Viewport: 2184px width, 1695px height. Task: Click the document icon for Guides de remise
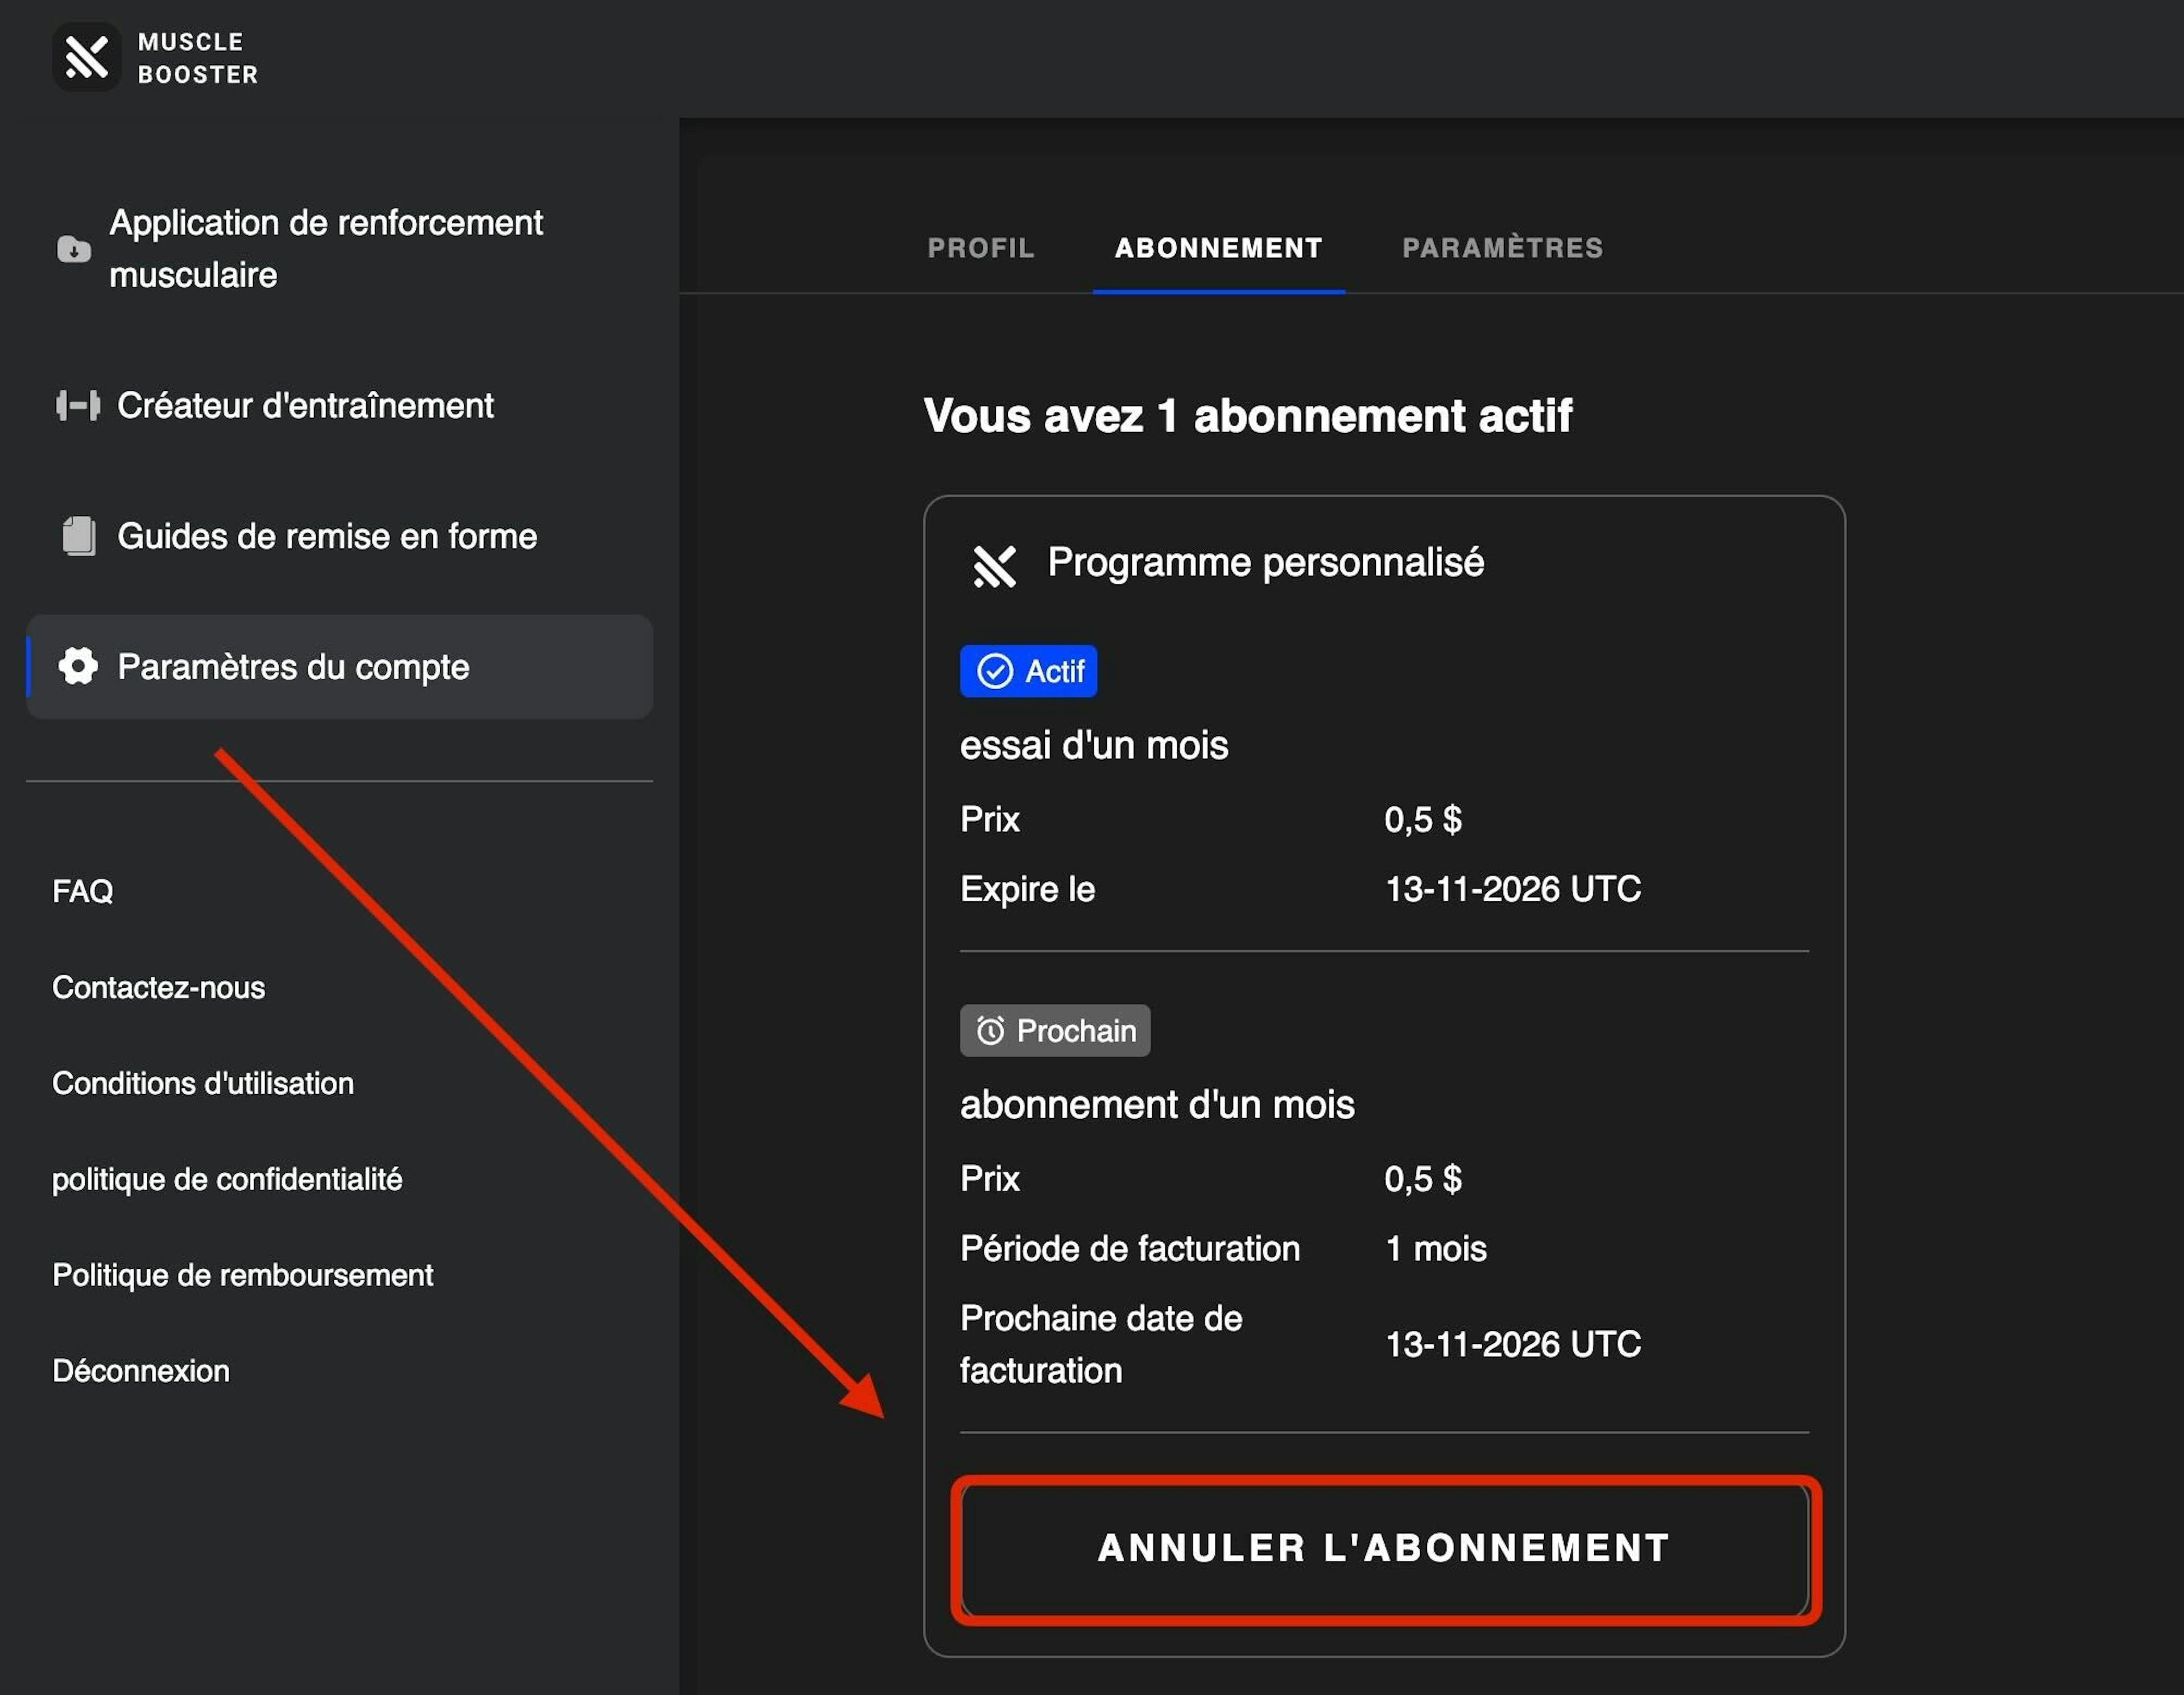point(78,537)
